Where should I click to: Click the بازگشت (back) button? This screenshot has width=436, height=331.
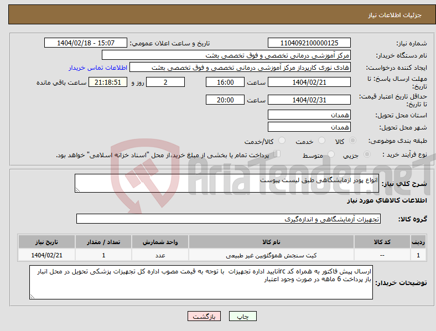pos(204,316)
